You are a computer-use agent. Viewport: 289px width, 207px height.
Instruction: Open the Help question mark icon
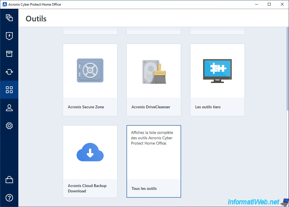coord(9,198)
